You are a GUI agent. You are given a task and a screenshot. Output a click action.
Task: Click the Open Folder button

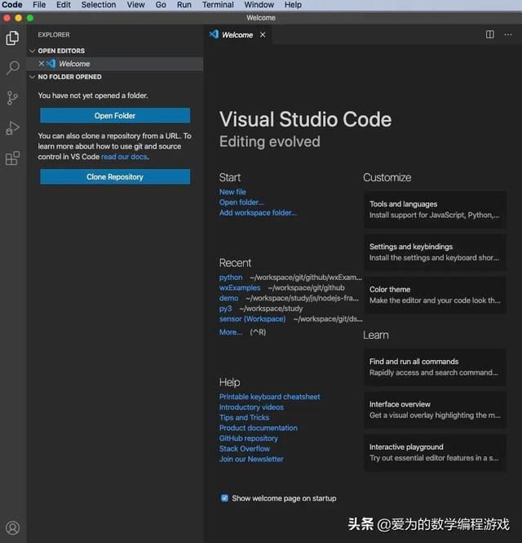coord(115,116)
